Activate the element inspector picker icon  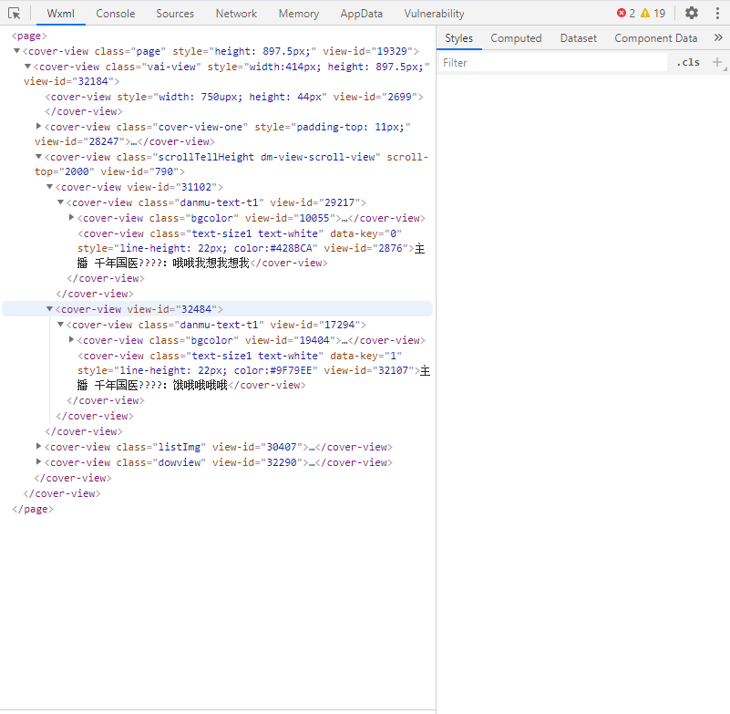coord(14,13)
